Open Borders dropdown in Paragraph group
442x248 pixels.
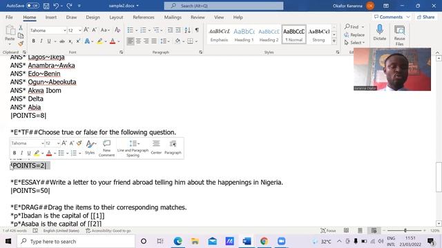pyautogui.click(x=196, y=41)
